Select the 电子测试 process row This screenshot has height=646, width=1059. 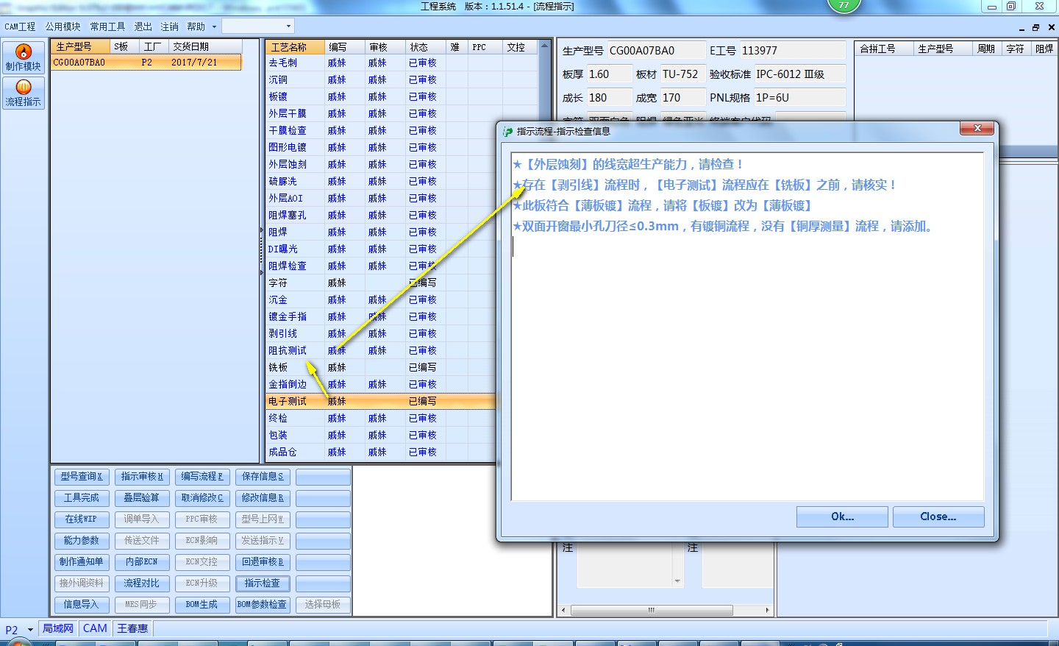[380, 402]
